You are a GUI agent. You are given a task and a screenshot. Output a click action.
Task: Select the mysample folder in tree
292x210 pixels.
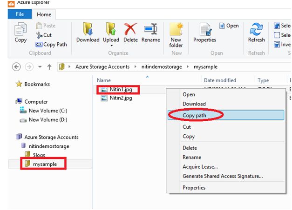44,164
